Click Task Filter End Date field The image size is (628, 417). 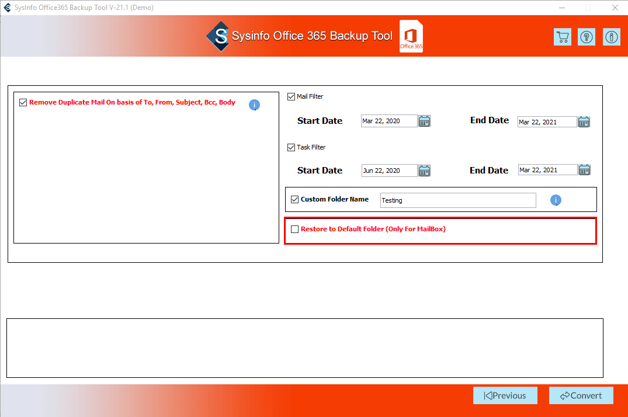[x=547, y=170]
